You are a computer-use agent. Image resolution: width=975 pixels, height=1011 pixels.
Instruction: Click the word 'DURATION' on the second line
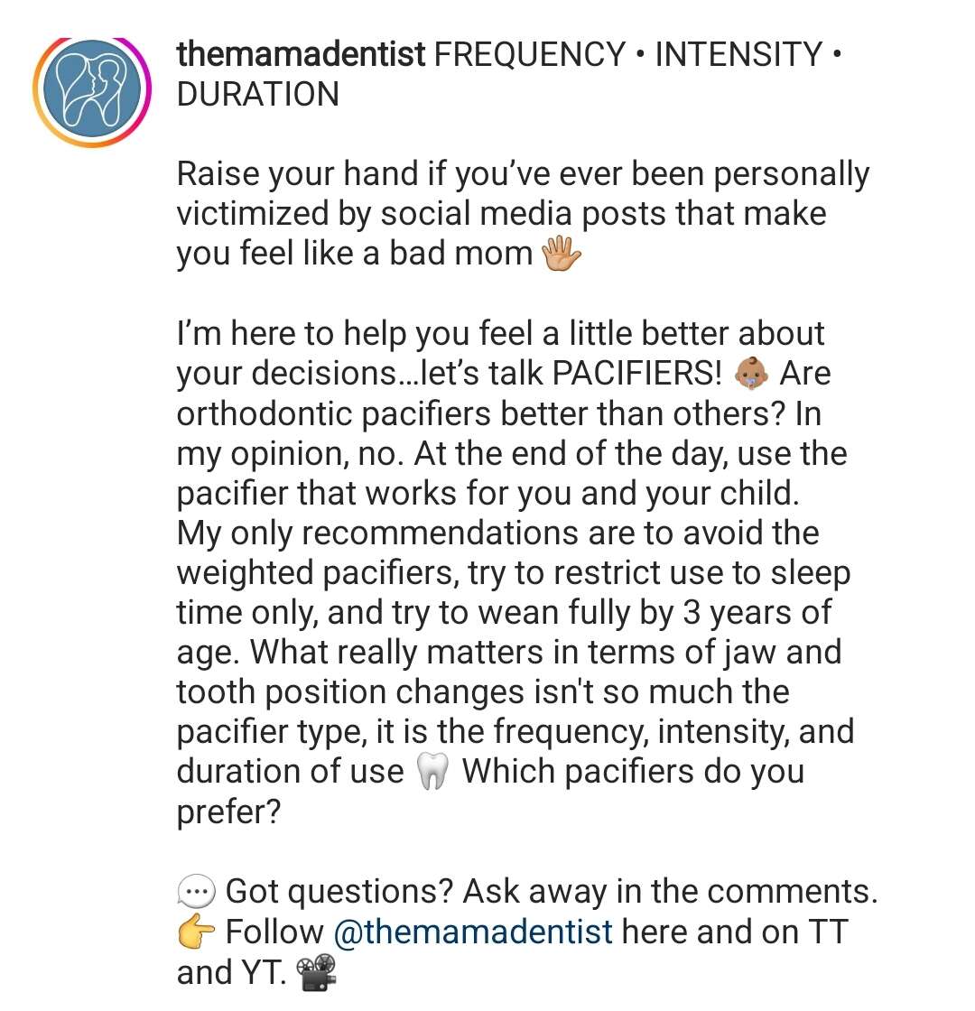click(258, 94)
